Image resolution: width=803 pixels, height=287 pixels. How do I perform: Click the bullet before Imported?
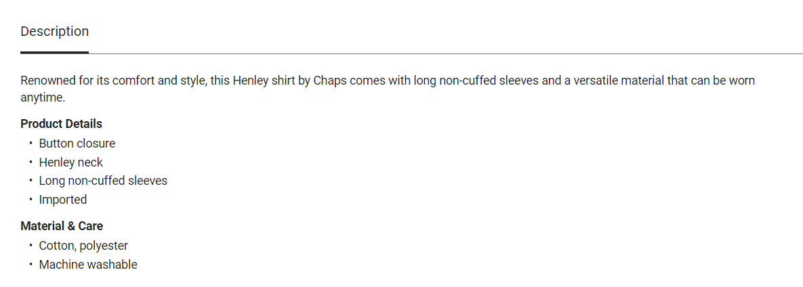click(x=30, y=200)
